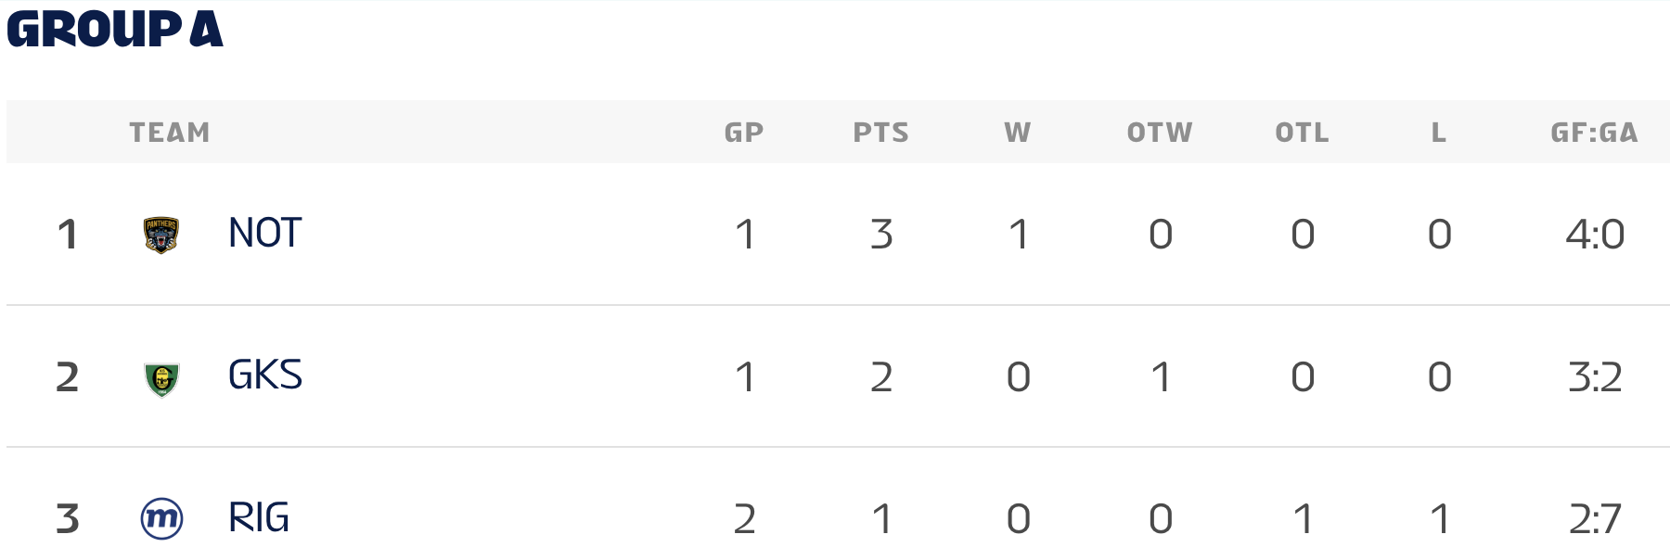
Task: Open the NOT team link
Action: click(x=264, y=234)
